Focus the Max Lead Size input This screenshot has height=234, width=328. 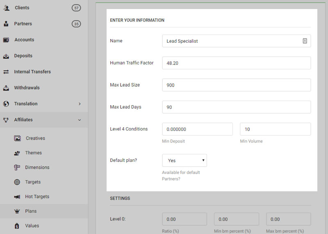tap(236, 85)
